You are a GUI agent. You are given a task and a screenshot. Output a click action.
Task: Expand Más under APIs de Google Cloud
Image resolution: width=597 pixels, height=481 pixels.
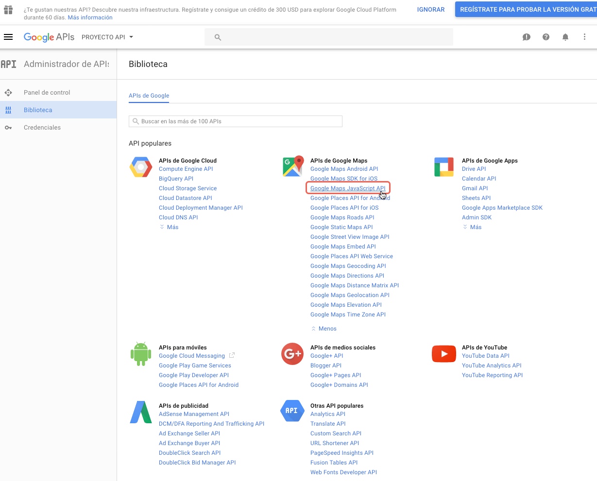pyautogui.click(x=169, y=227)
